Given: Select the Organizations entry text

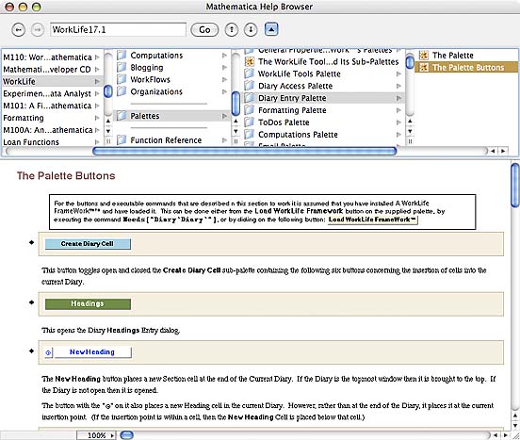Looking at the screenshot, I should pyautogui.click(x=156, y=91).
